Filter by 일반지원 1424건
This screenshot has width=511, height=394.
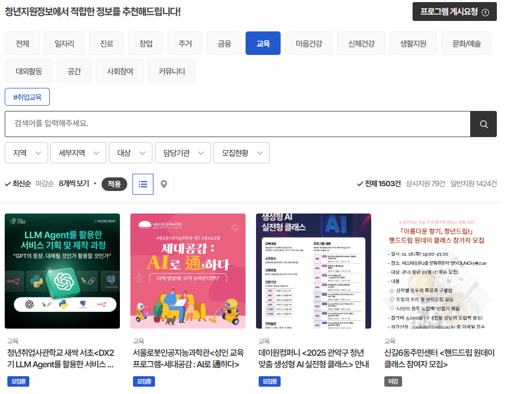(x=473, y=184)
